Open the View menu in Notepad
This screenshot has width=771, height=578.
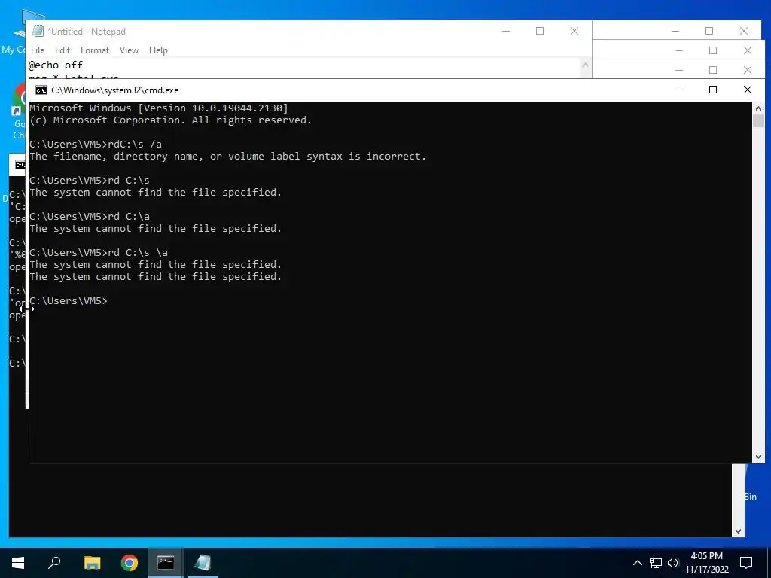[129, 50]
